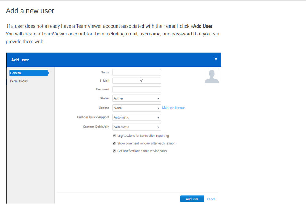Click the Add user dialog title
Screen dimensions: 306x210
20,60
